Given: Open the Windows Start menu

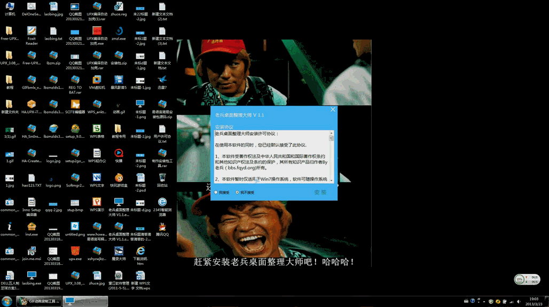Looking at the screenshot, I should point(6,301).
